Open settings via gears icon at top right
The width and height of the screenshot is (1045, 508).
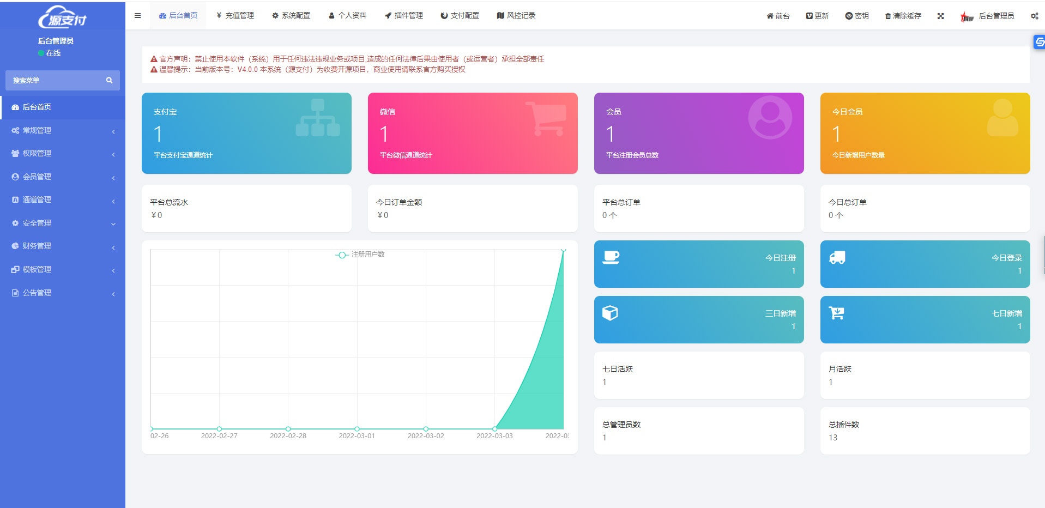tap(1034, 16)
